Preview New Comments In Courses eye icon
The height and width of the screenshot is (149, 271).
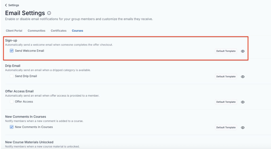pos(243,127)
